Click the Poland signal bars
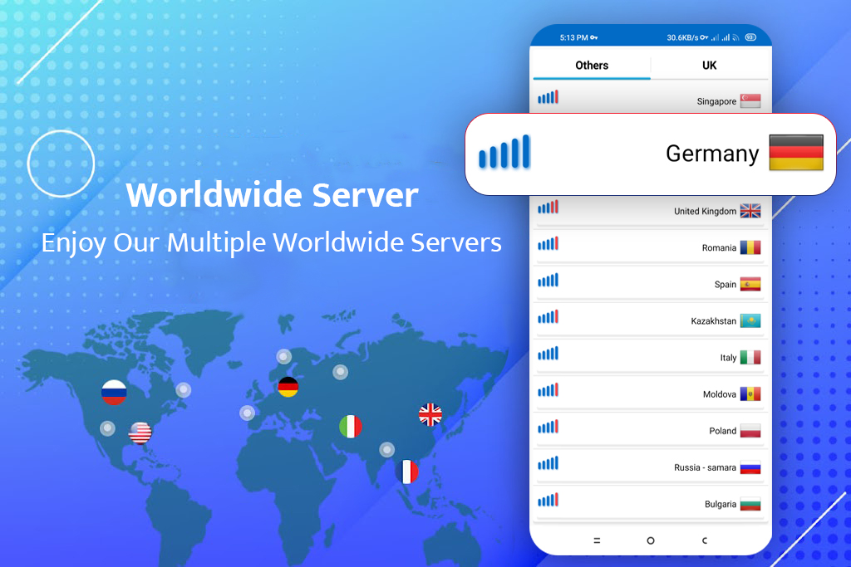 pyautogui.click(x=548, y=427)
